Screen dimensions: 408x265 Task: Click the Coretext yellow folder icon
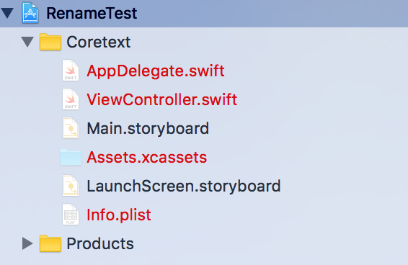[50, 42]
